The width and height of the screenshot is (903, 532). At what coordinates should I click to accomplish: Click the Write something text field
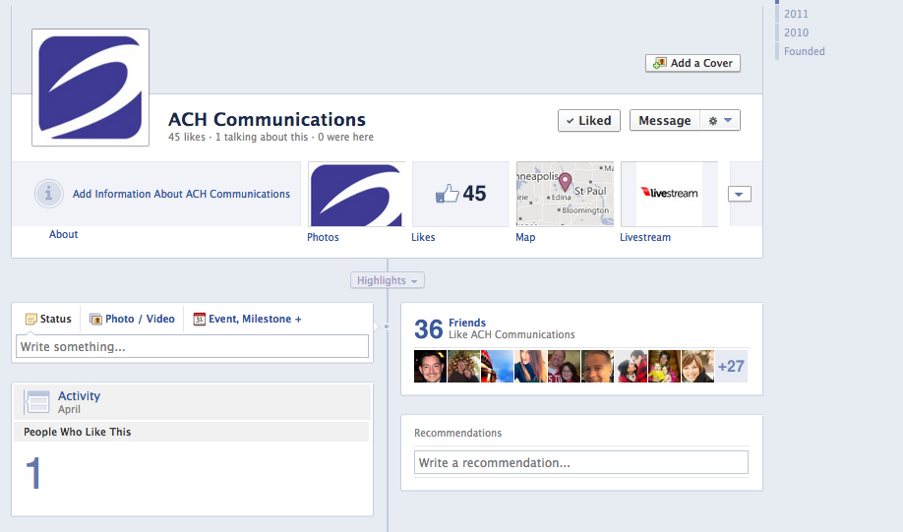click(193, 346)
